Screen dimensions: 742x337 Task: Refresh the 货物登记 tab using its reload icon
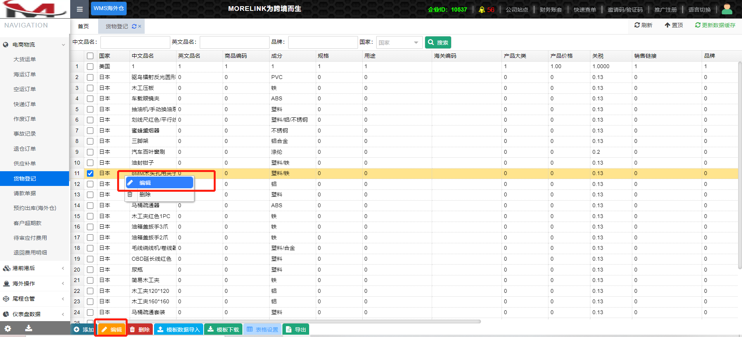click(x=134, y=26)
